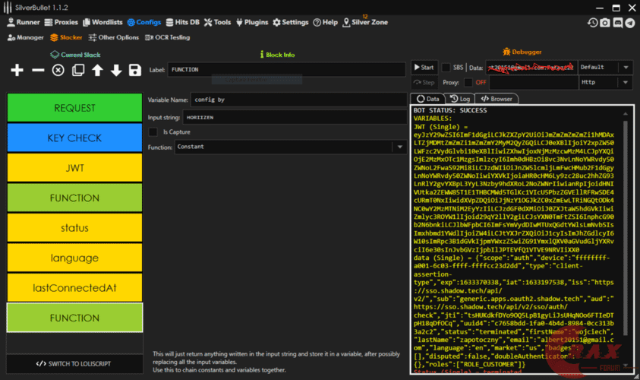Image resolution: width=640 pixels, height=380 pixels.
Task: Save the config with floppy disk icon
Action: (135, 70)
